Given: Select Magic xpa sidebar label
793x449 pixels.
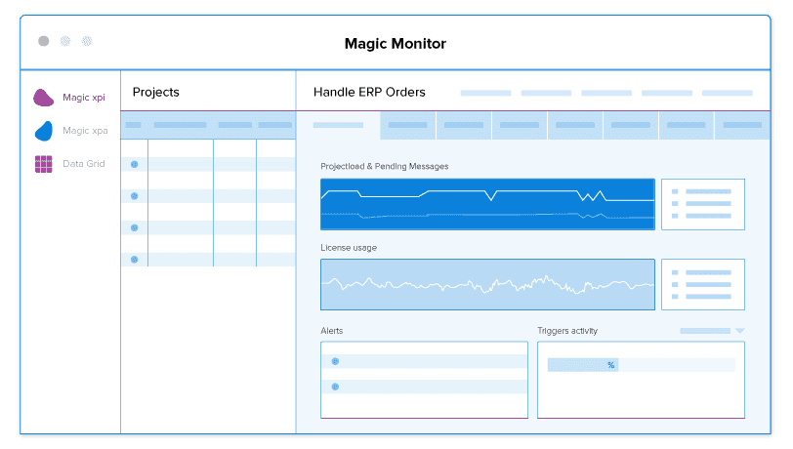Looking at the screenshot, I should [x=85, y=131].
